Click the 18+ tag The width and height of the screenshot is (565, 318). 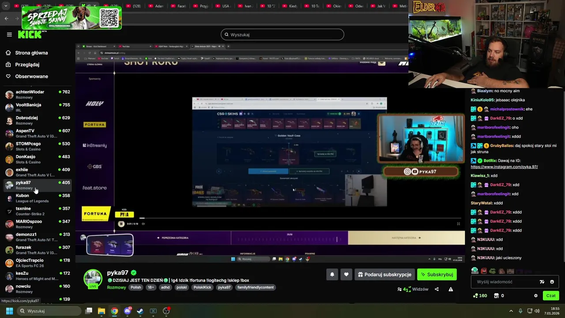coord(151,288)
